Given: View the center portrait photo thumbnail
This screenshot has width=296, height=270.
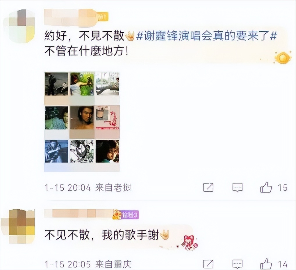Looking at the screenshot, I should (x=82, y=118).
